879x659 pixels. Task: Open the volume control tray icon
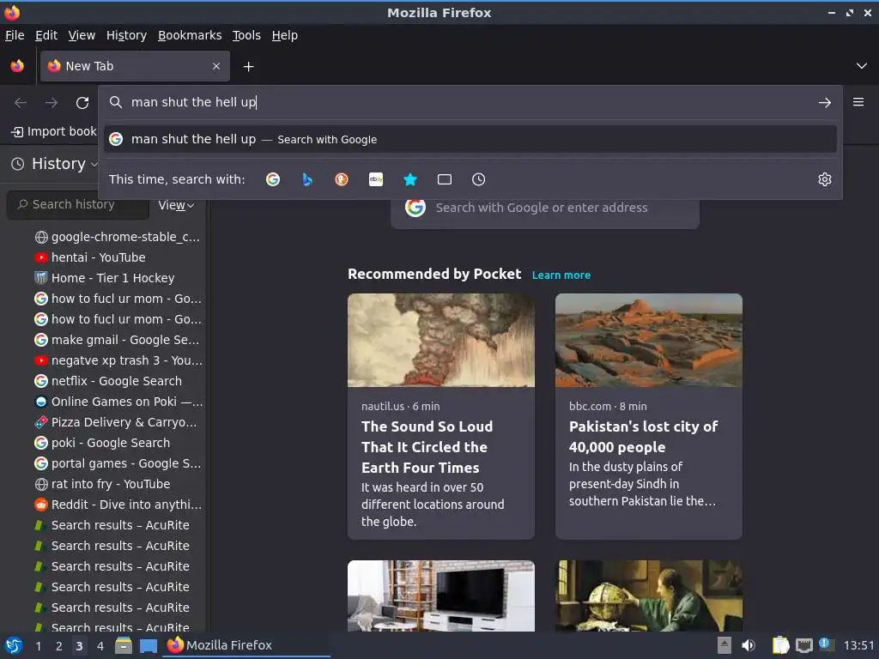(749, 645)
